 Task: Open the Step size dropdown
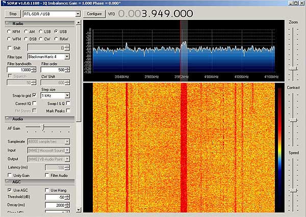coord(67,95)
